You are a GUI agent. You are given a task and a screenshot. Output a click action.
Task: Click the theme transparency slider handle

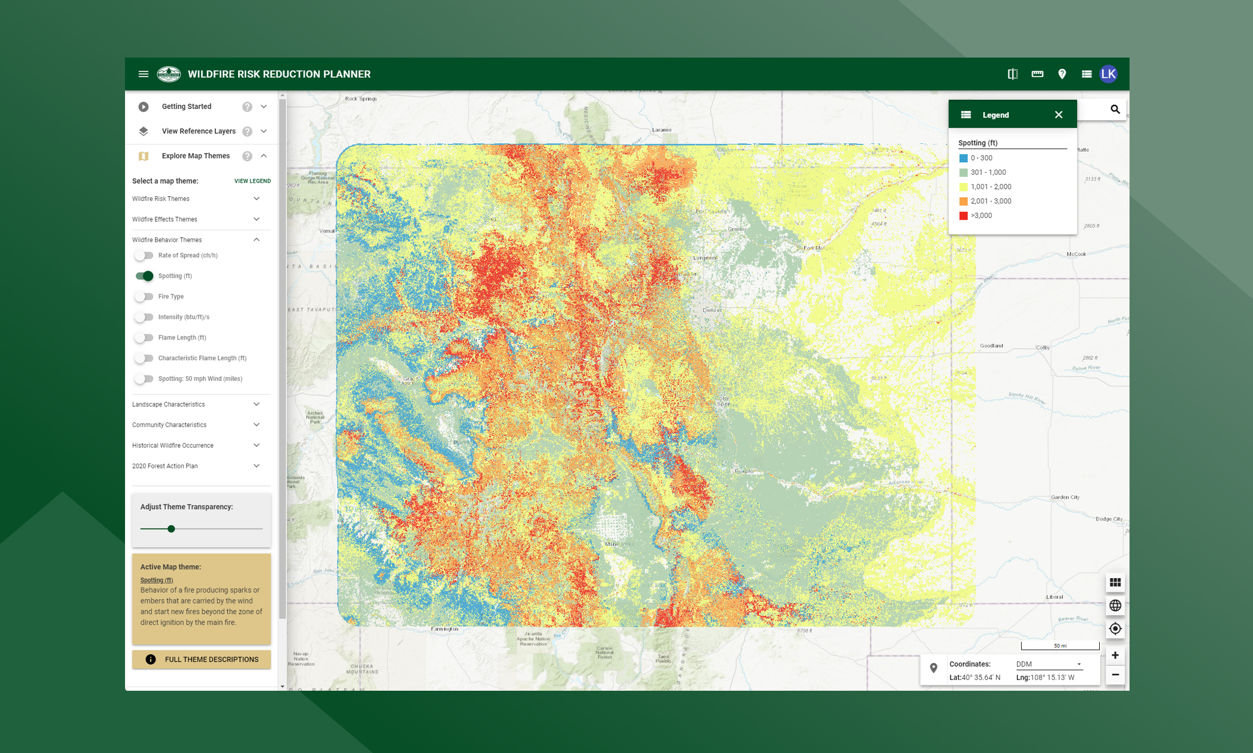[171, 529]
